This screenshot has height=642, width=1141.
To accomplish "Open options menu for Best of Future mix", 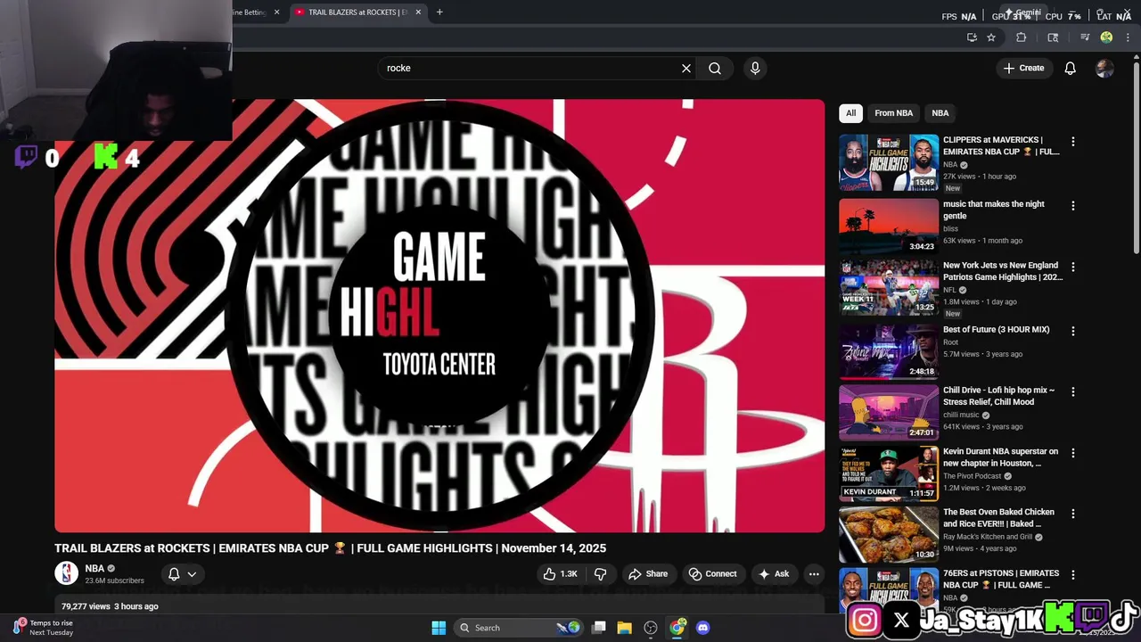I will click(x=1073, y=331).
